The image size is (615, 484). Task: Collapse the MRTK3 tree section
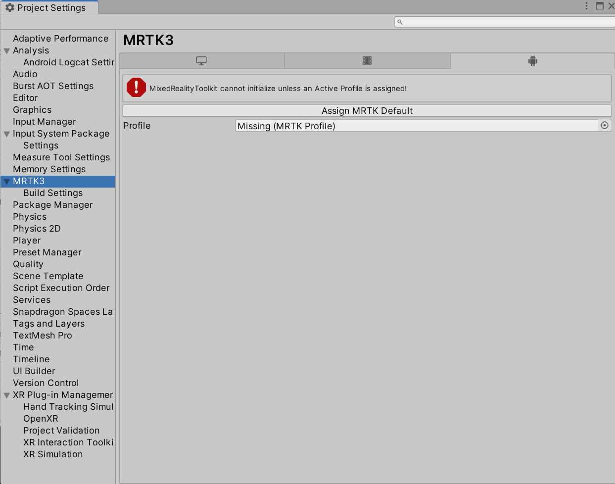pos(7,181)
